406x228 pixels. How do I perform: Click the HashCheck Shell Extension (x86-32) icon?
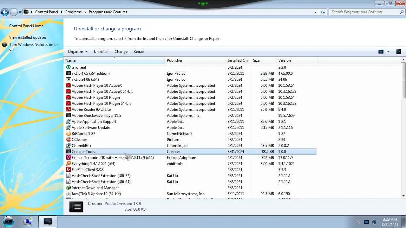pos(69,175)
